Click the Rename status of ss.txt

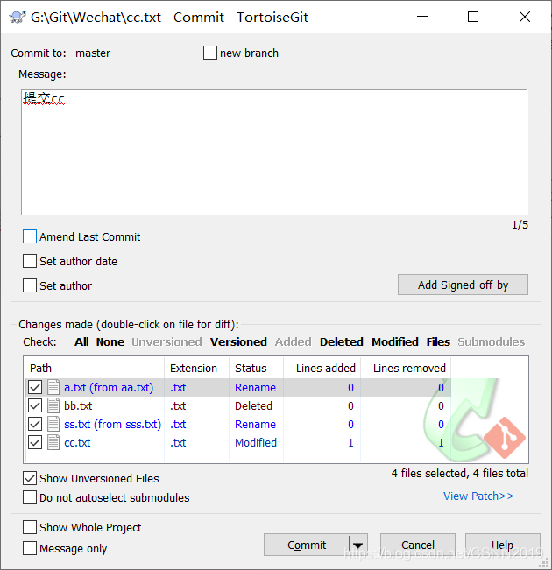(255, 425)
